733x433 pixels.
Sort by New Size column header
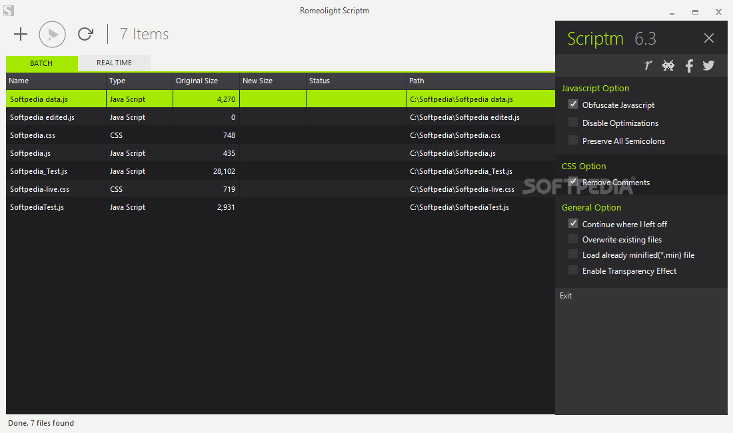(x=273, y=81)
